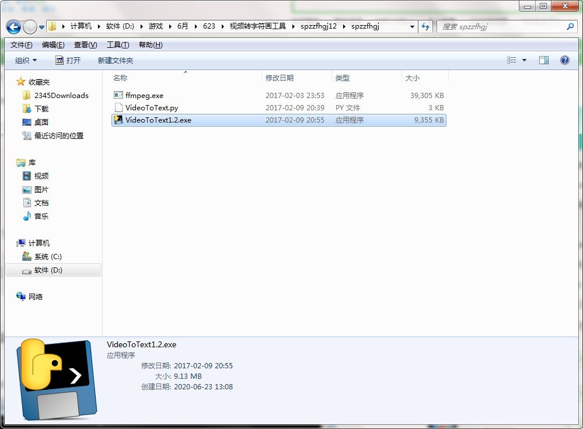
Task: Sort by 修改日期 column header
Action: [280, 78]
